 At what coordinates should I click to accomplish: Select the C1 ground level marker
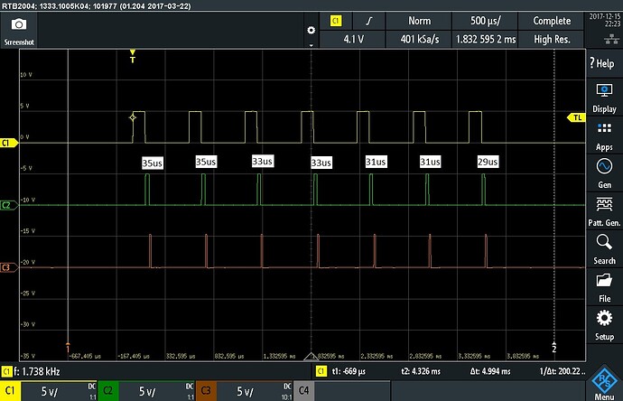coord(9,143)
